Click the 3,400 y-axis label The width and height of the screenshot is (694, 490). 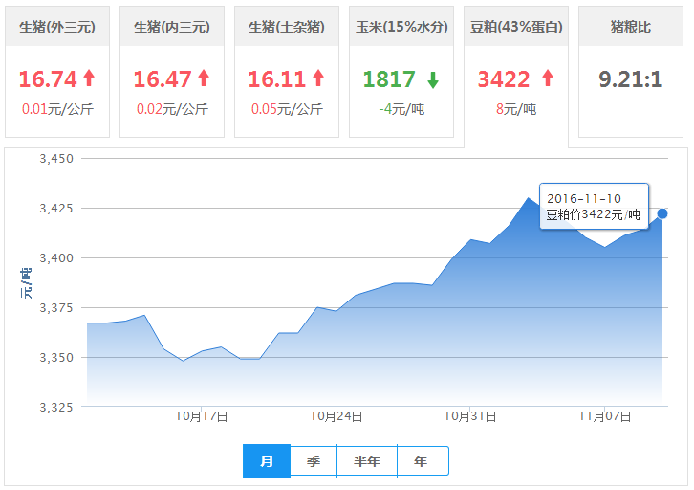pyautogui.click(x=56, y=257)
